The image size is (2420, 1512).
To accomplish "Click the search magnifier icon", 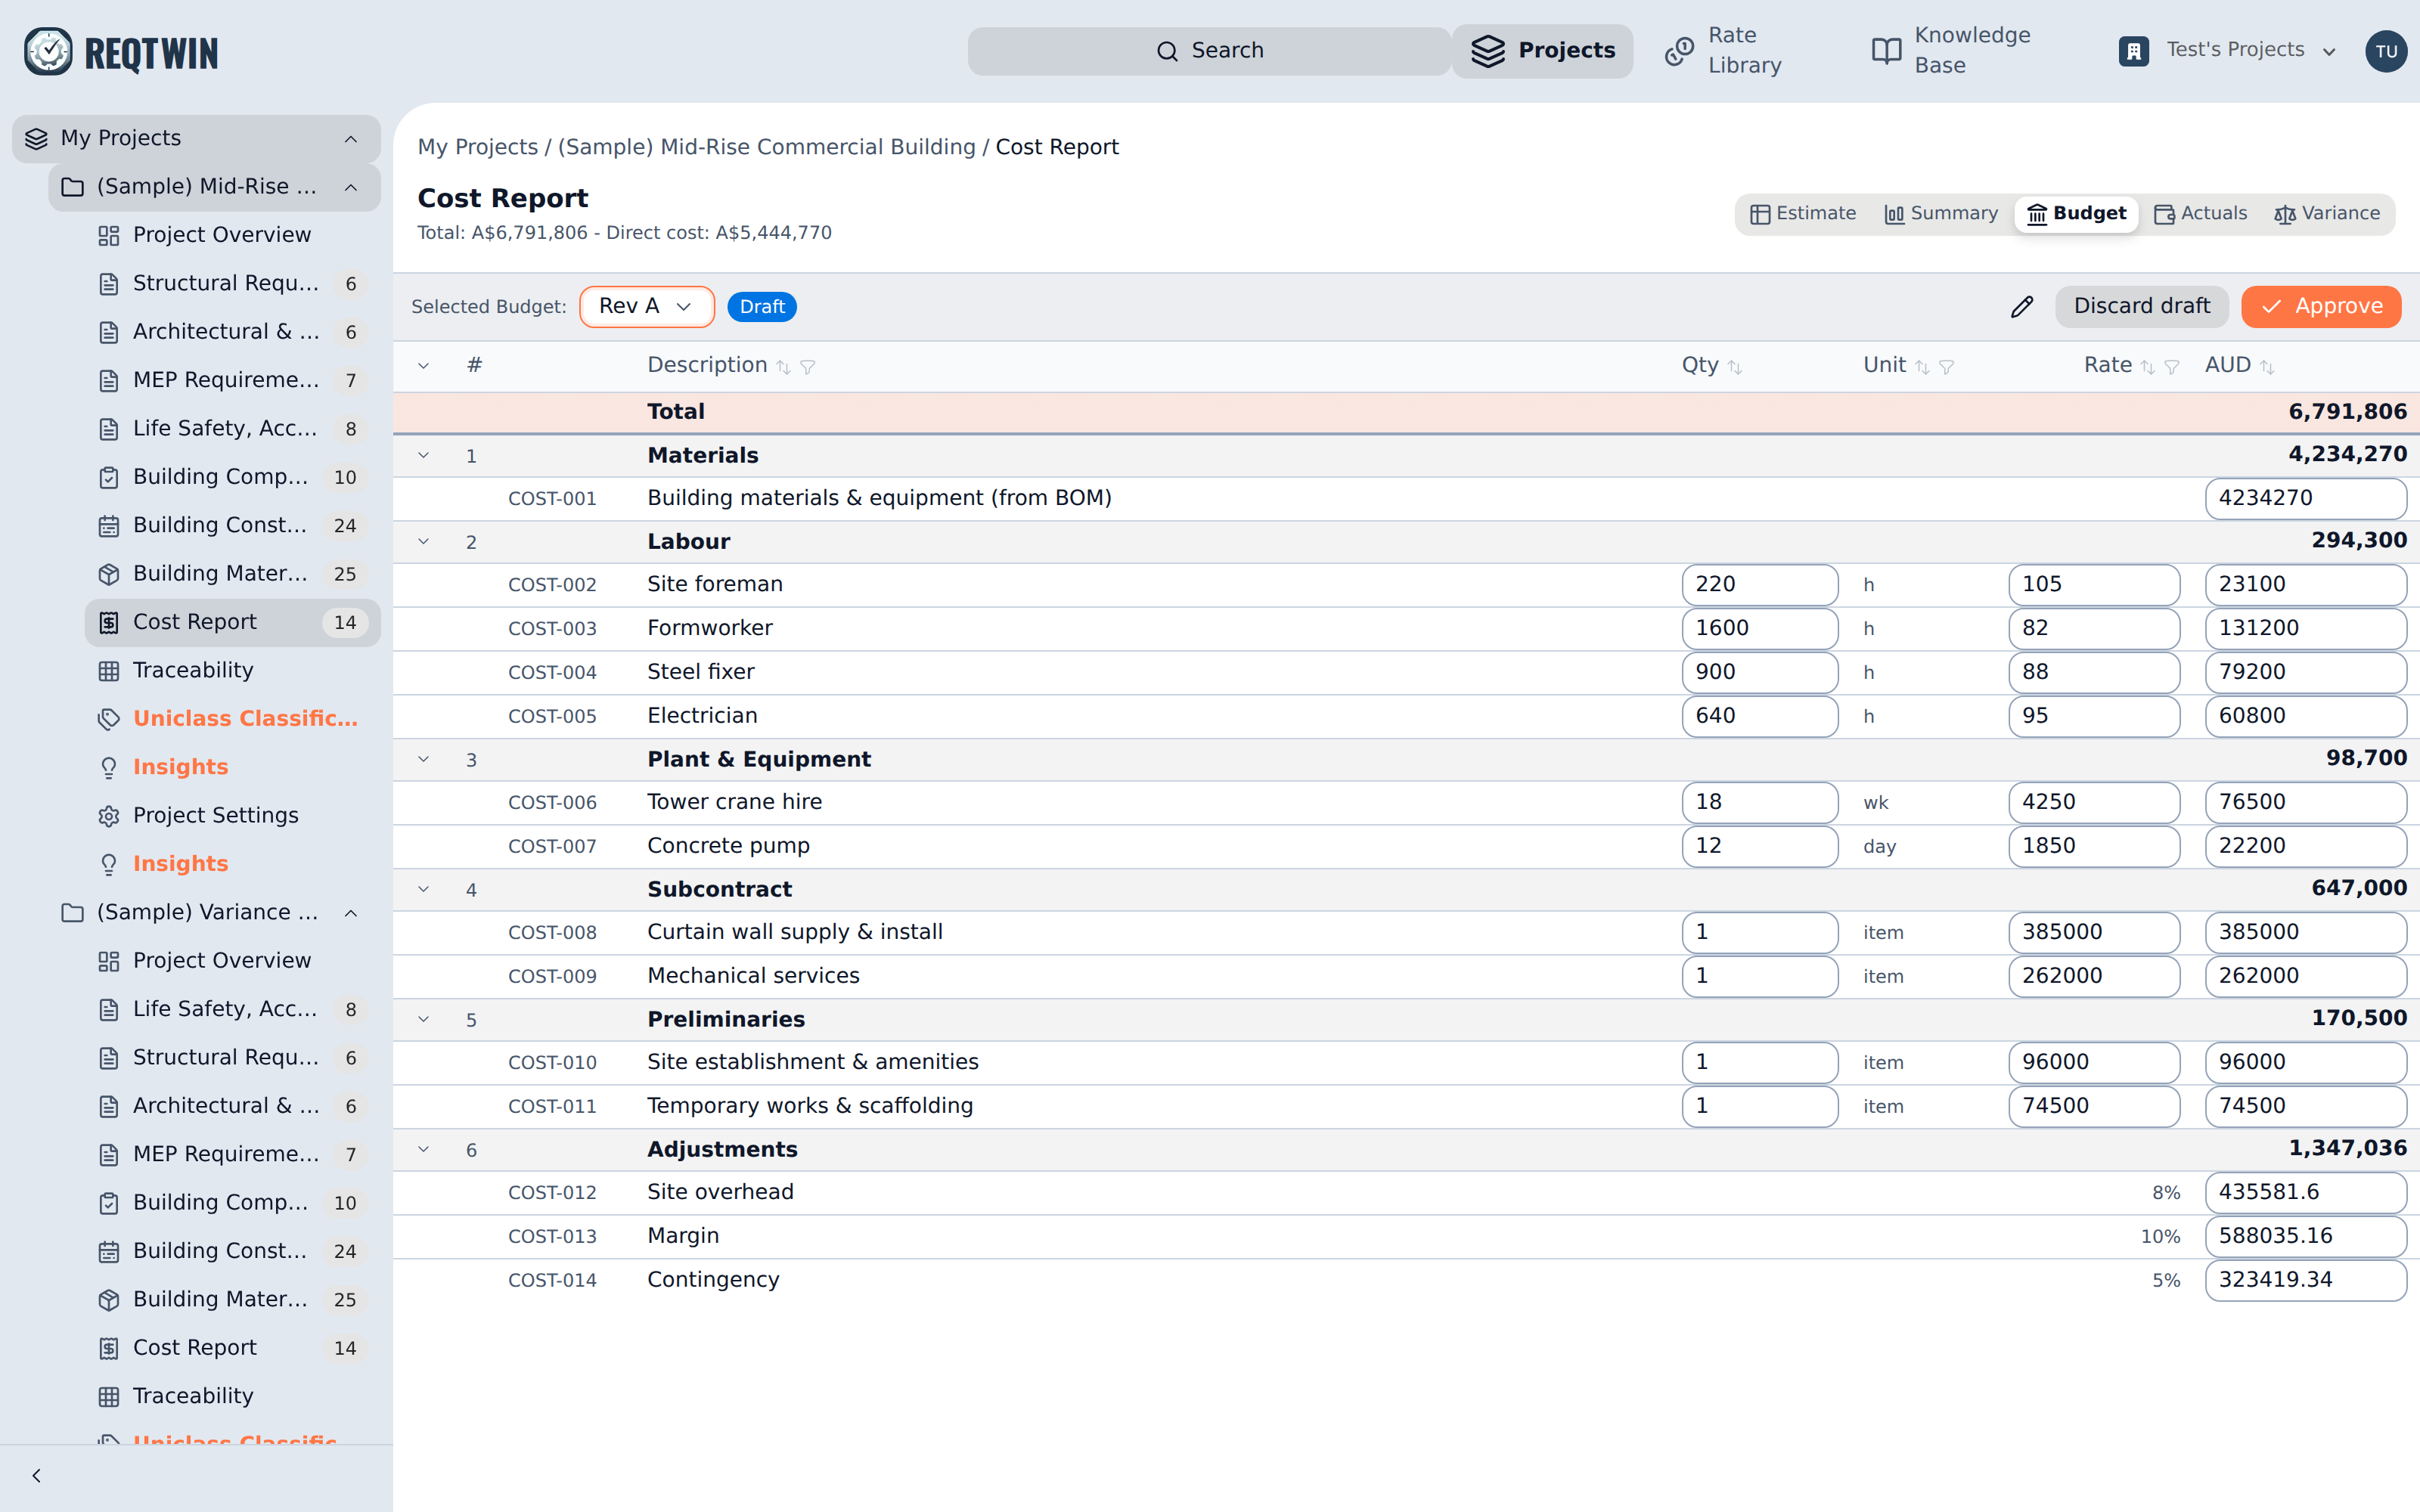I will coord(1167,51).
